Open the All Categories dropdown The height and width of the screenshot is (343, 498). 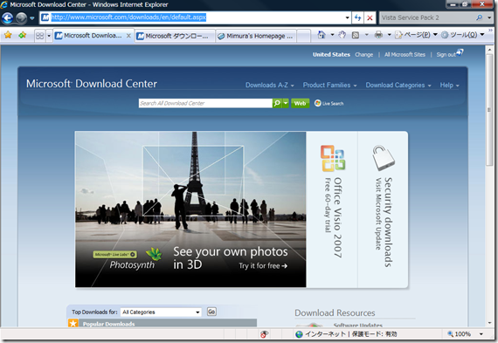[x=161, y=312]
